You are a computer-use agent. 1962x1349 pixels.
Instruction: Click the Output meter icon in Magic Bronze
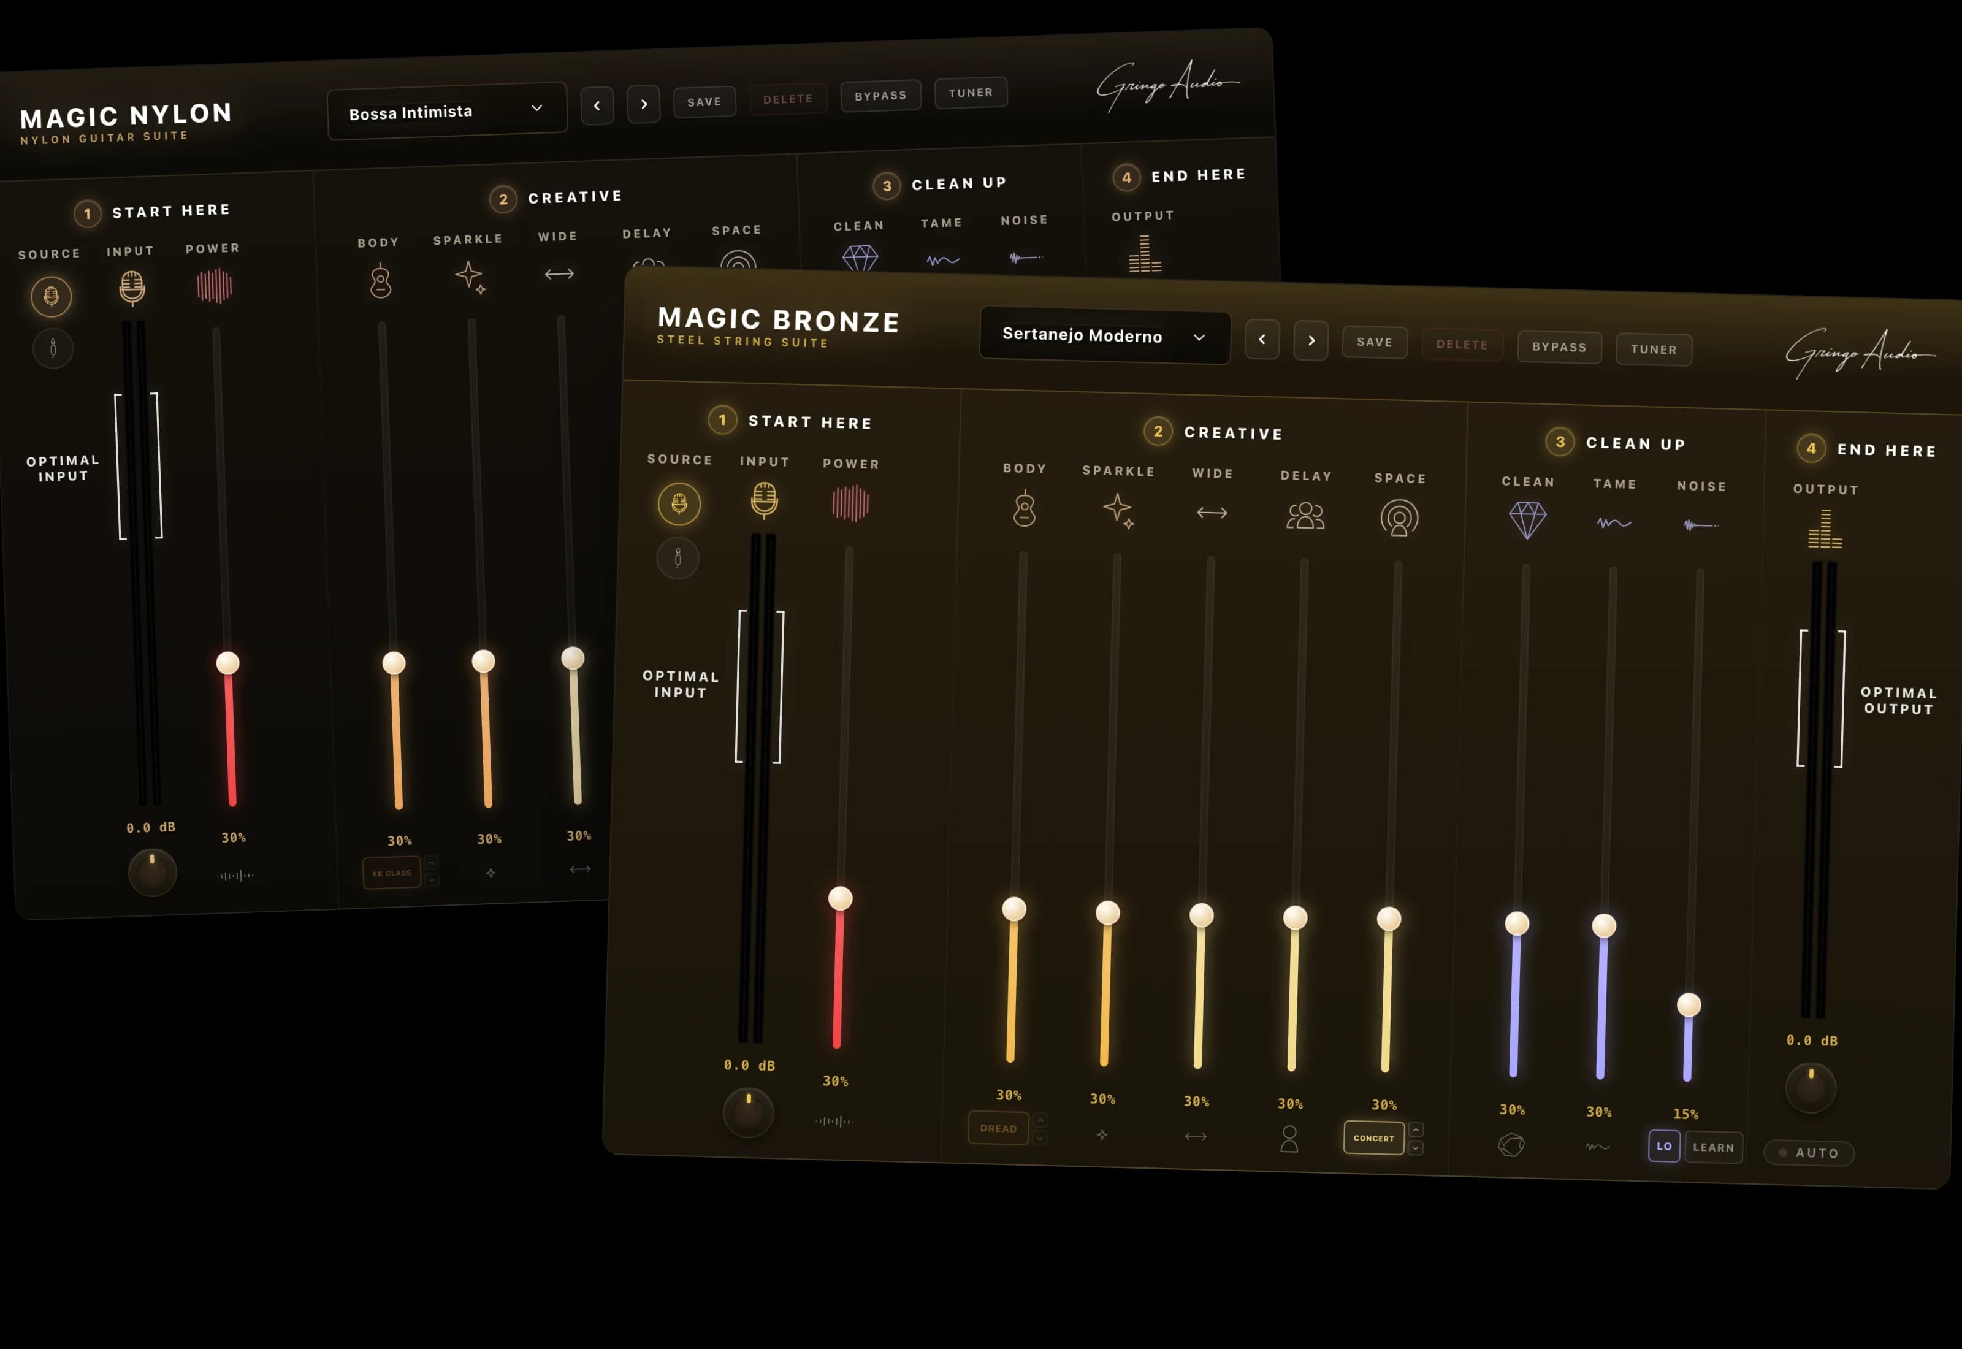(x=1825, y=529)
